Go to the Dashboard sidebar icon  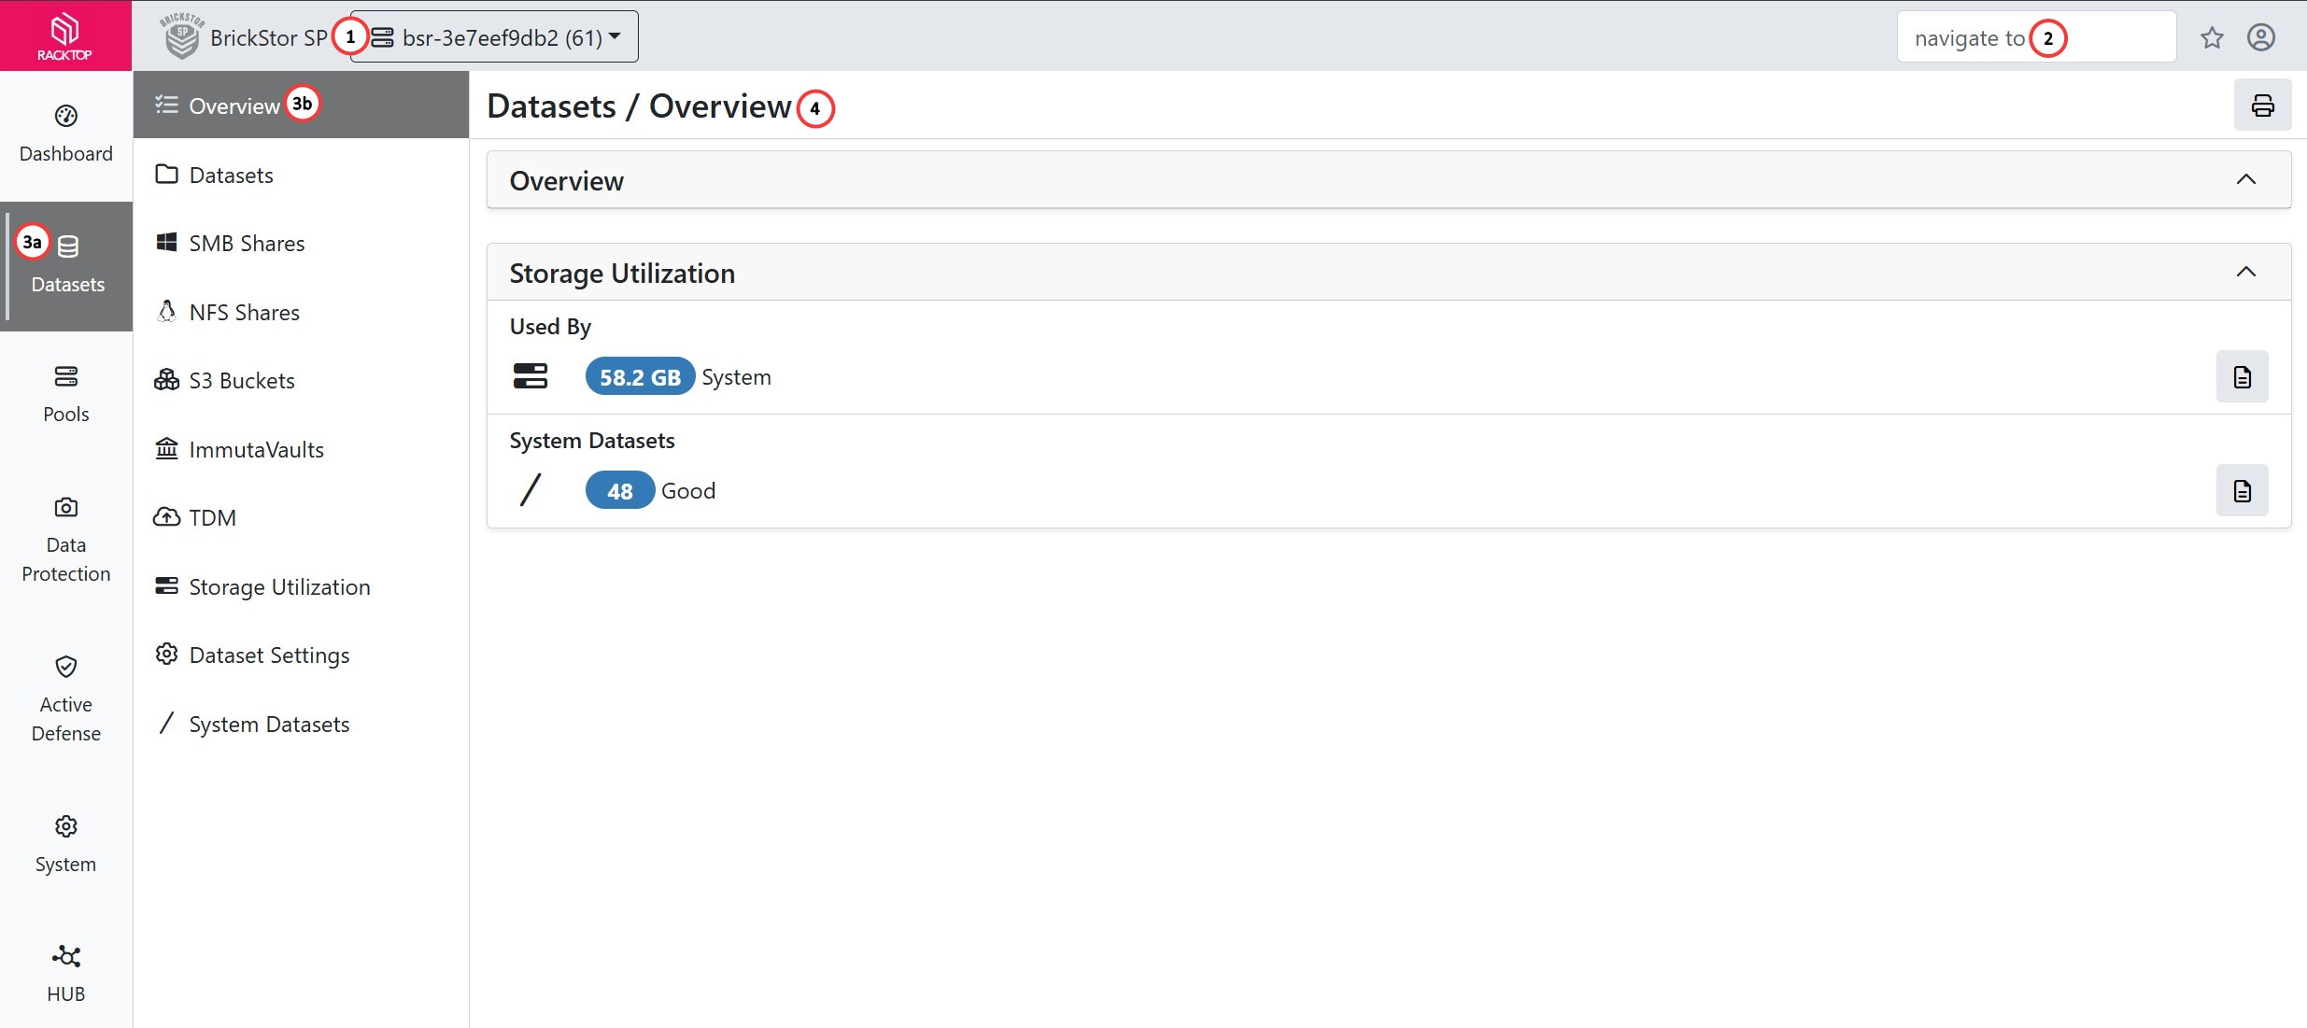pos(65,134)
